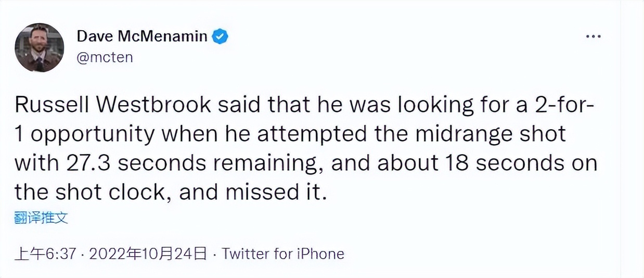Open the Twitter for iPhone source link
Image resolution: width=644 pixels, height=278 pixels.
pyautogui.click(x=283, y=254)
